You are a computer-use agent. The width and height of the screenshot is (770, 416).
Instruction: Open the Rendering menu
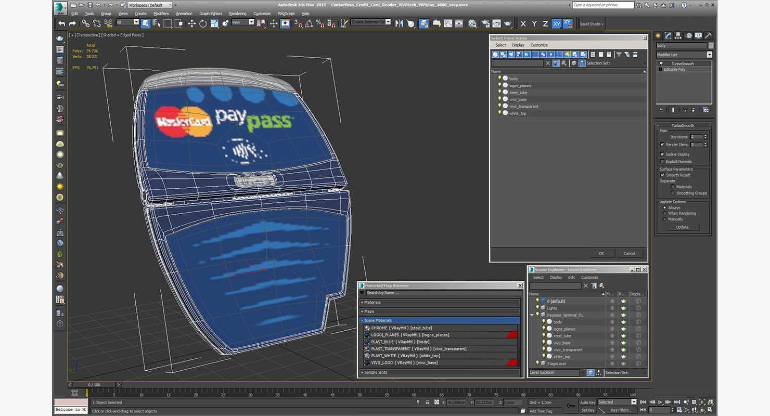tap(238, 14)
